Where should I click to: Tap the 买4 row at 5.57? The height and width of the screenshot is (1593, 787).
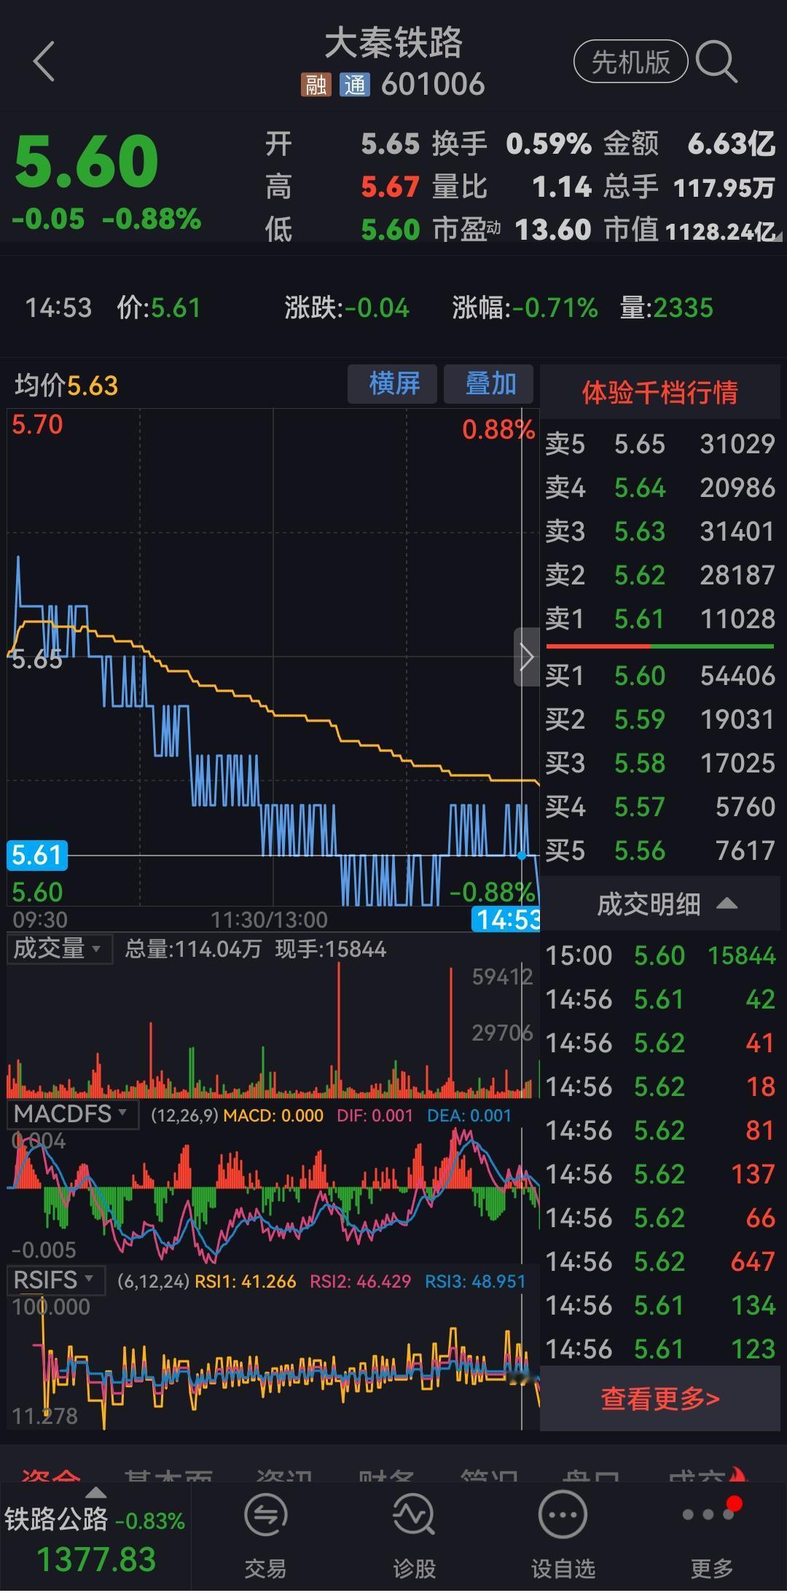click(x=660, y=807)
